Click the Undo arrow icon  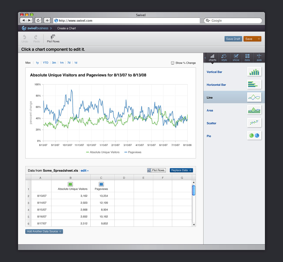tap(25, 37)
